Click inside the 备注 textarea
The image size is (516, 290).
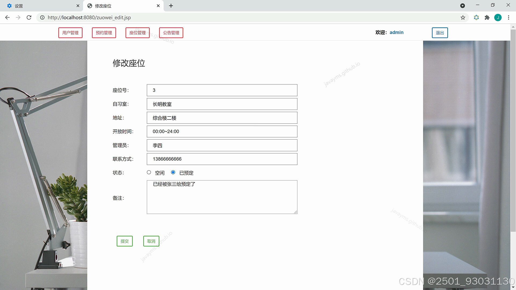[x=222, y=197]
